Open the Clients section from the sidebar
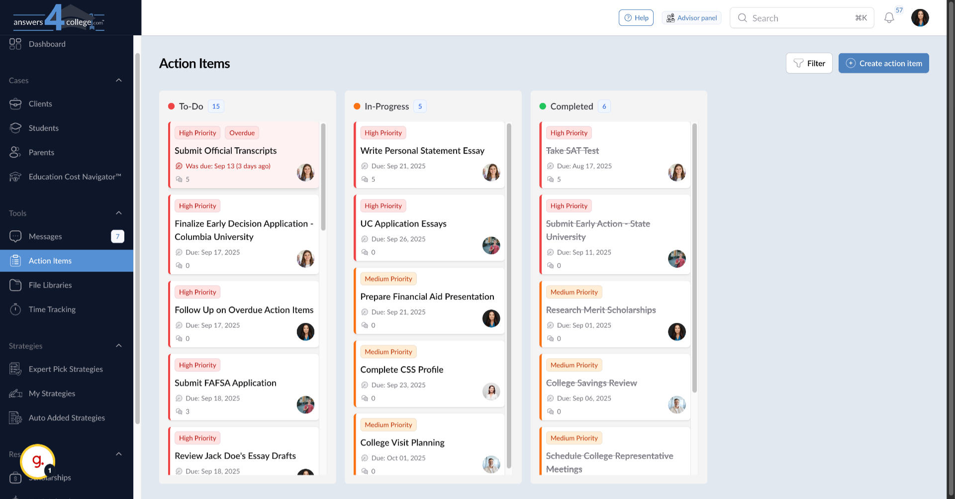 tap(40, 103)
